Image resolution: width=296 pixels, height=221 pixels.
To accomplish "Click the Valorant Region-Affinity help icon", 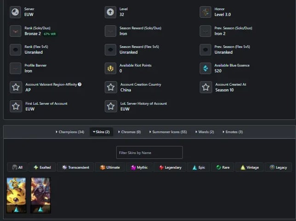I will pyautogui.click(x=80, y=85).
